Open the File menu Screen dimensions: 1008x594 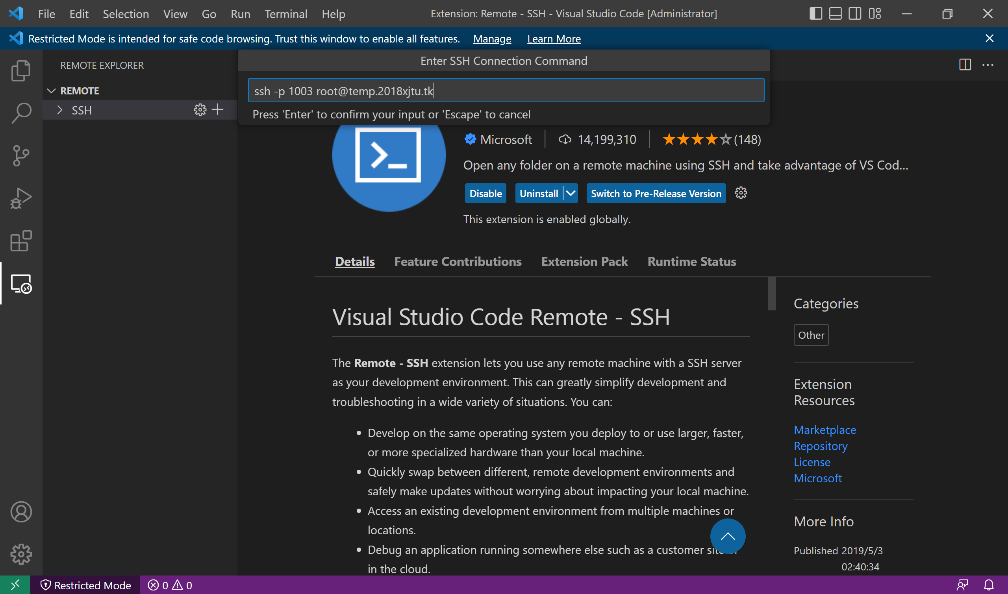tap(46, 14)
